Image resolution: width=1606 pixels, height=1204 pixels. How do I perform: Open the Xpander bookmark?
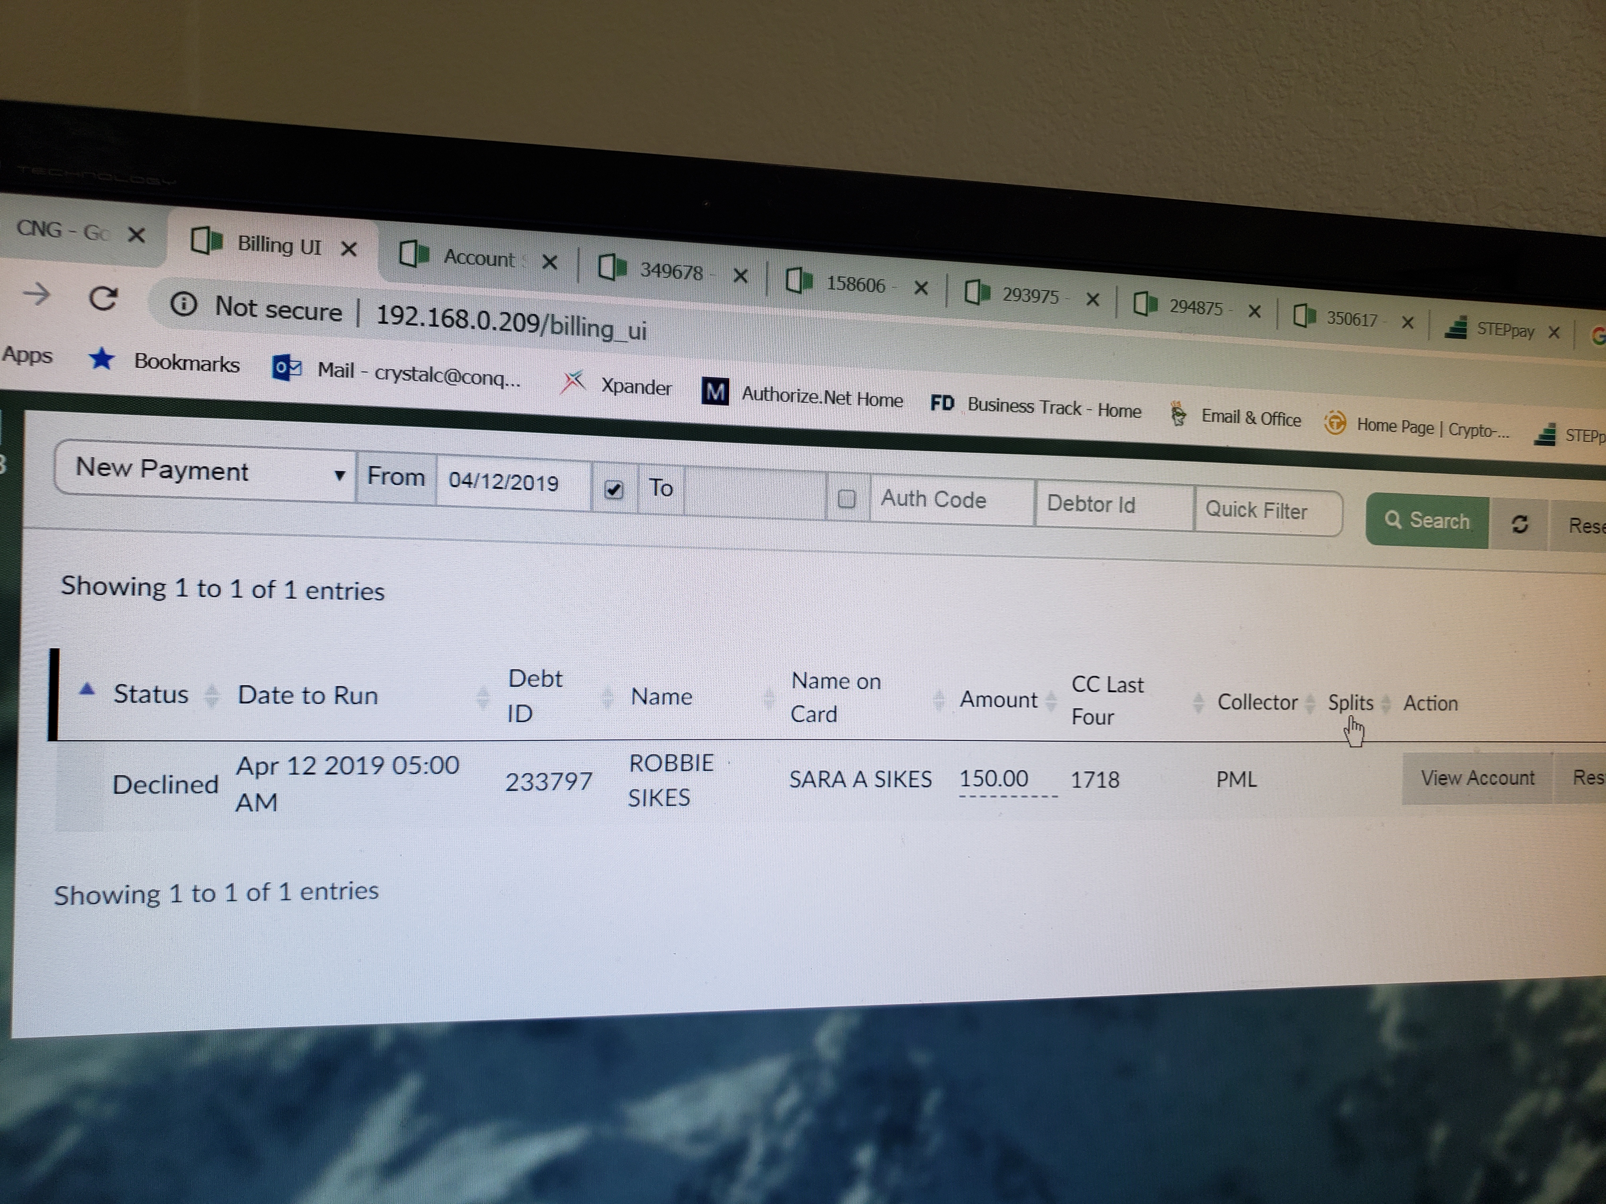(617, 384)
